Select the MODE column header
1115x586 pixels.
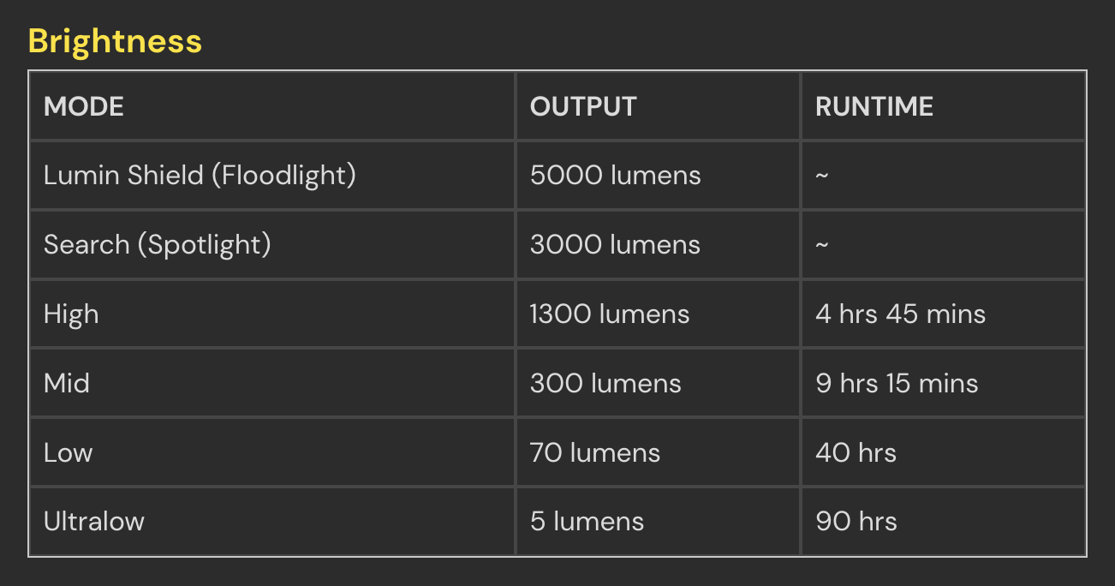pyautogui.click(x=272, y=106)
